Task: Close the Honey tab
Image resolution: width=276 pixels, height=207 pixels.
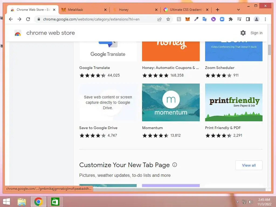Action: tap(156, 10)
